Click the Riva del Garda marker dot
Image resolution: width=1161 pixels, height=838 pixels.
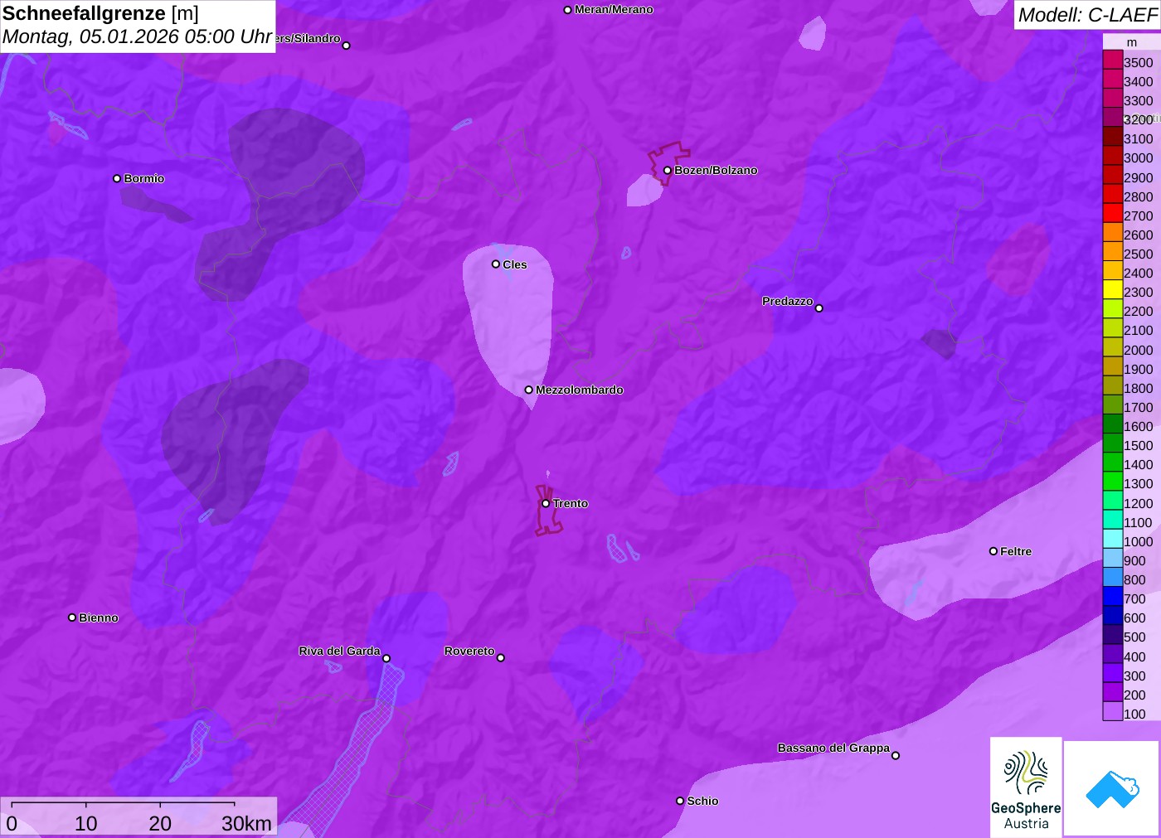pos(386,658)
